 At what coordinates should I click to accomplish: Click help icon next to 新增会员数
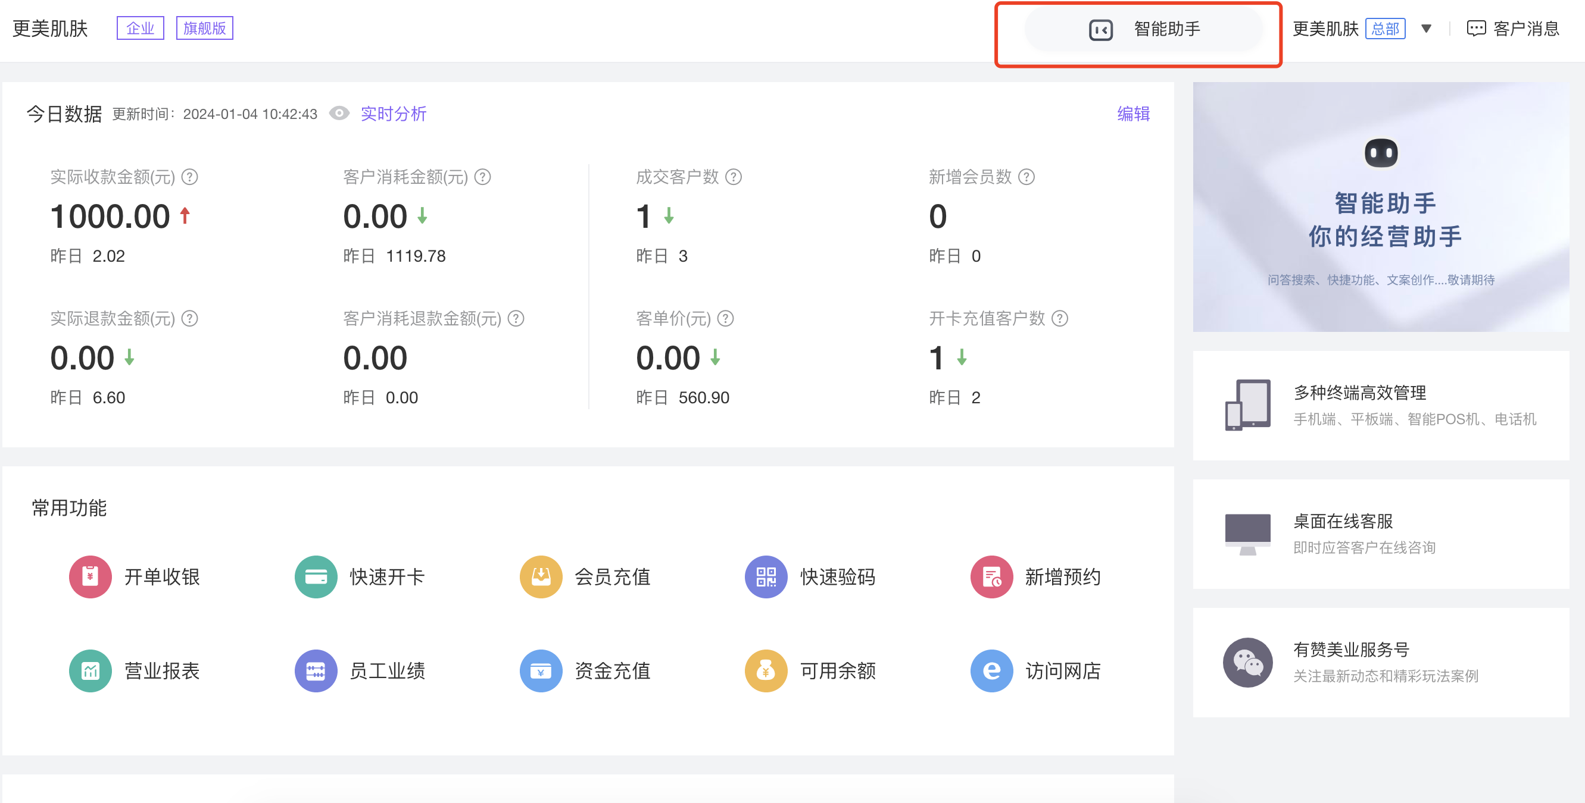tap(1026, 177)
